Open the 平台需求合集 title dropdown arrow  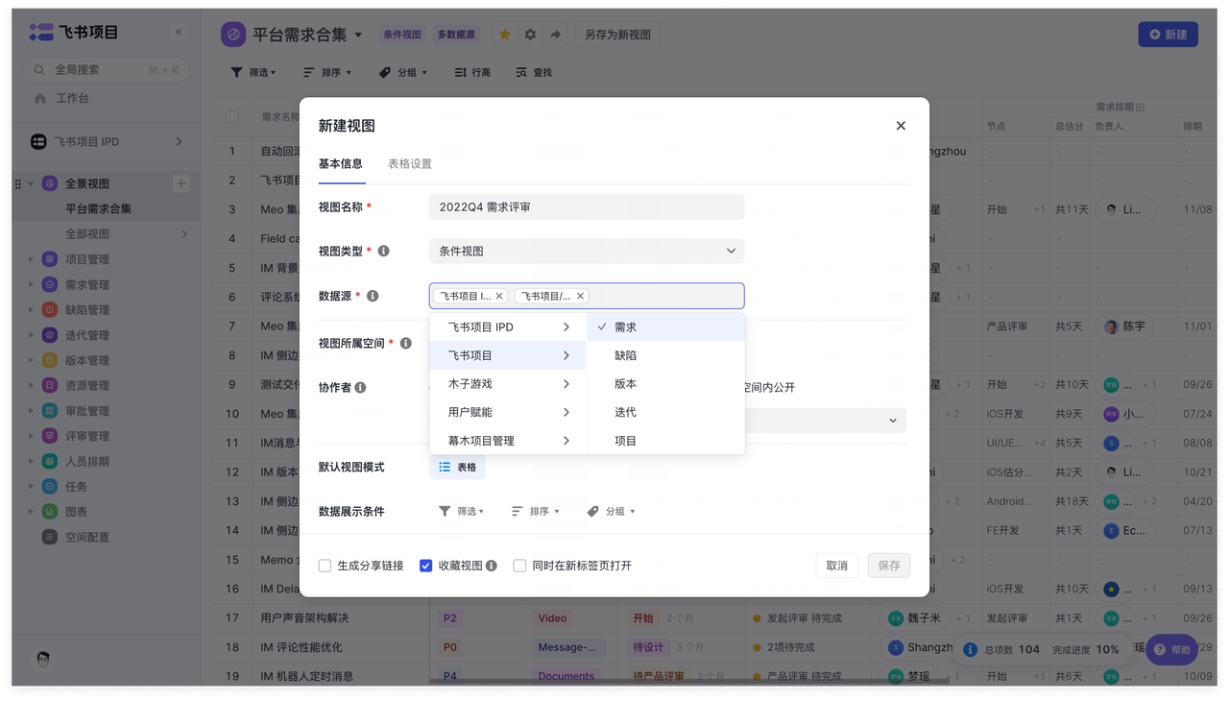click(358, 36)
